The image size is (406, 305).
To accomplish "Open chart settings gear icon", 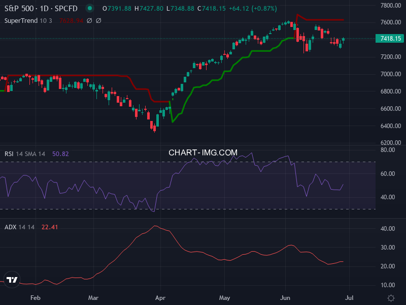I will click(391, 298).
